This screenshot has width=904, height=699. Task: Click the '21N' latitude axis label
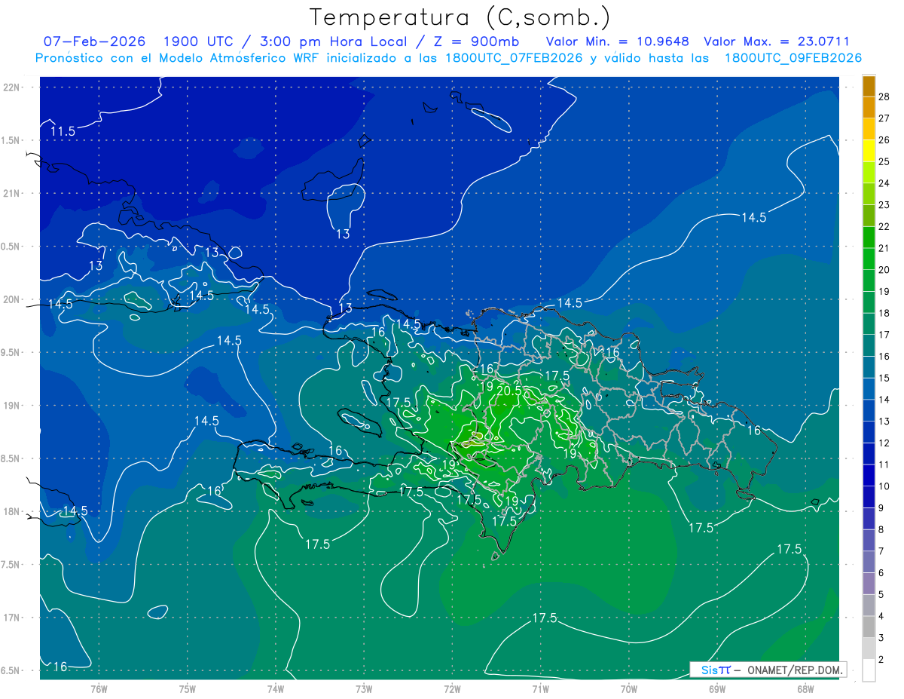[12, 193]
